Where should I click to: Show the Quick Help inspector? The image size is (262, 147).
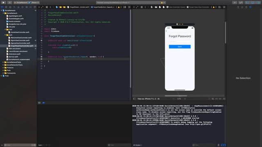coord(246,7)
